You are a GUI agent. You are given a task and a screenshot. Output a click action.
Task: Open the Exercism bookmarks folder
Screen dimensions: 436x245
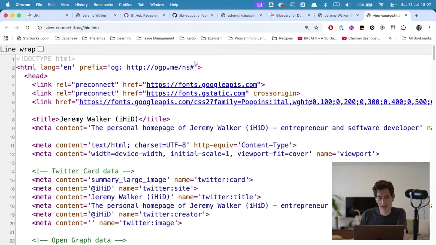[212, 38]
